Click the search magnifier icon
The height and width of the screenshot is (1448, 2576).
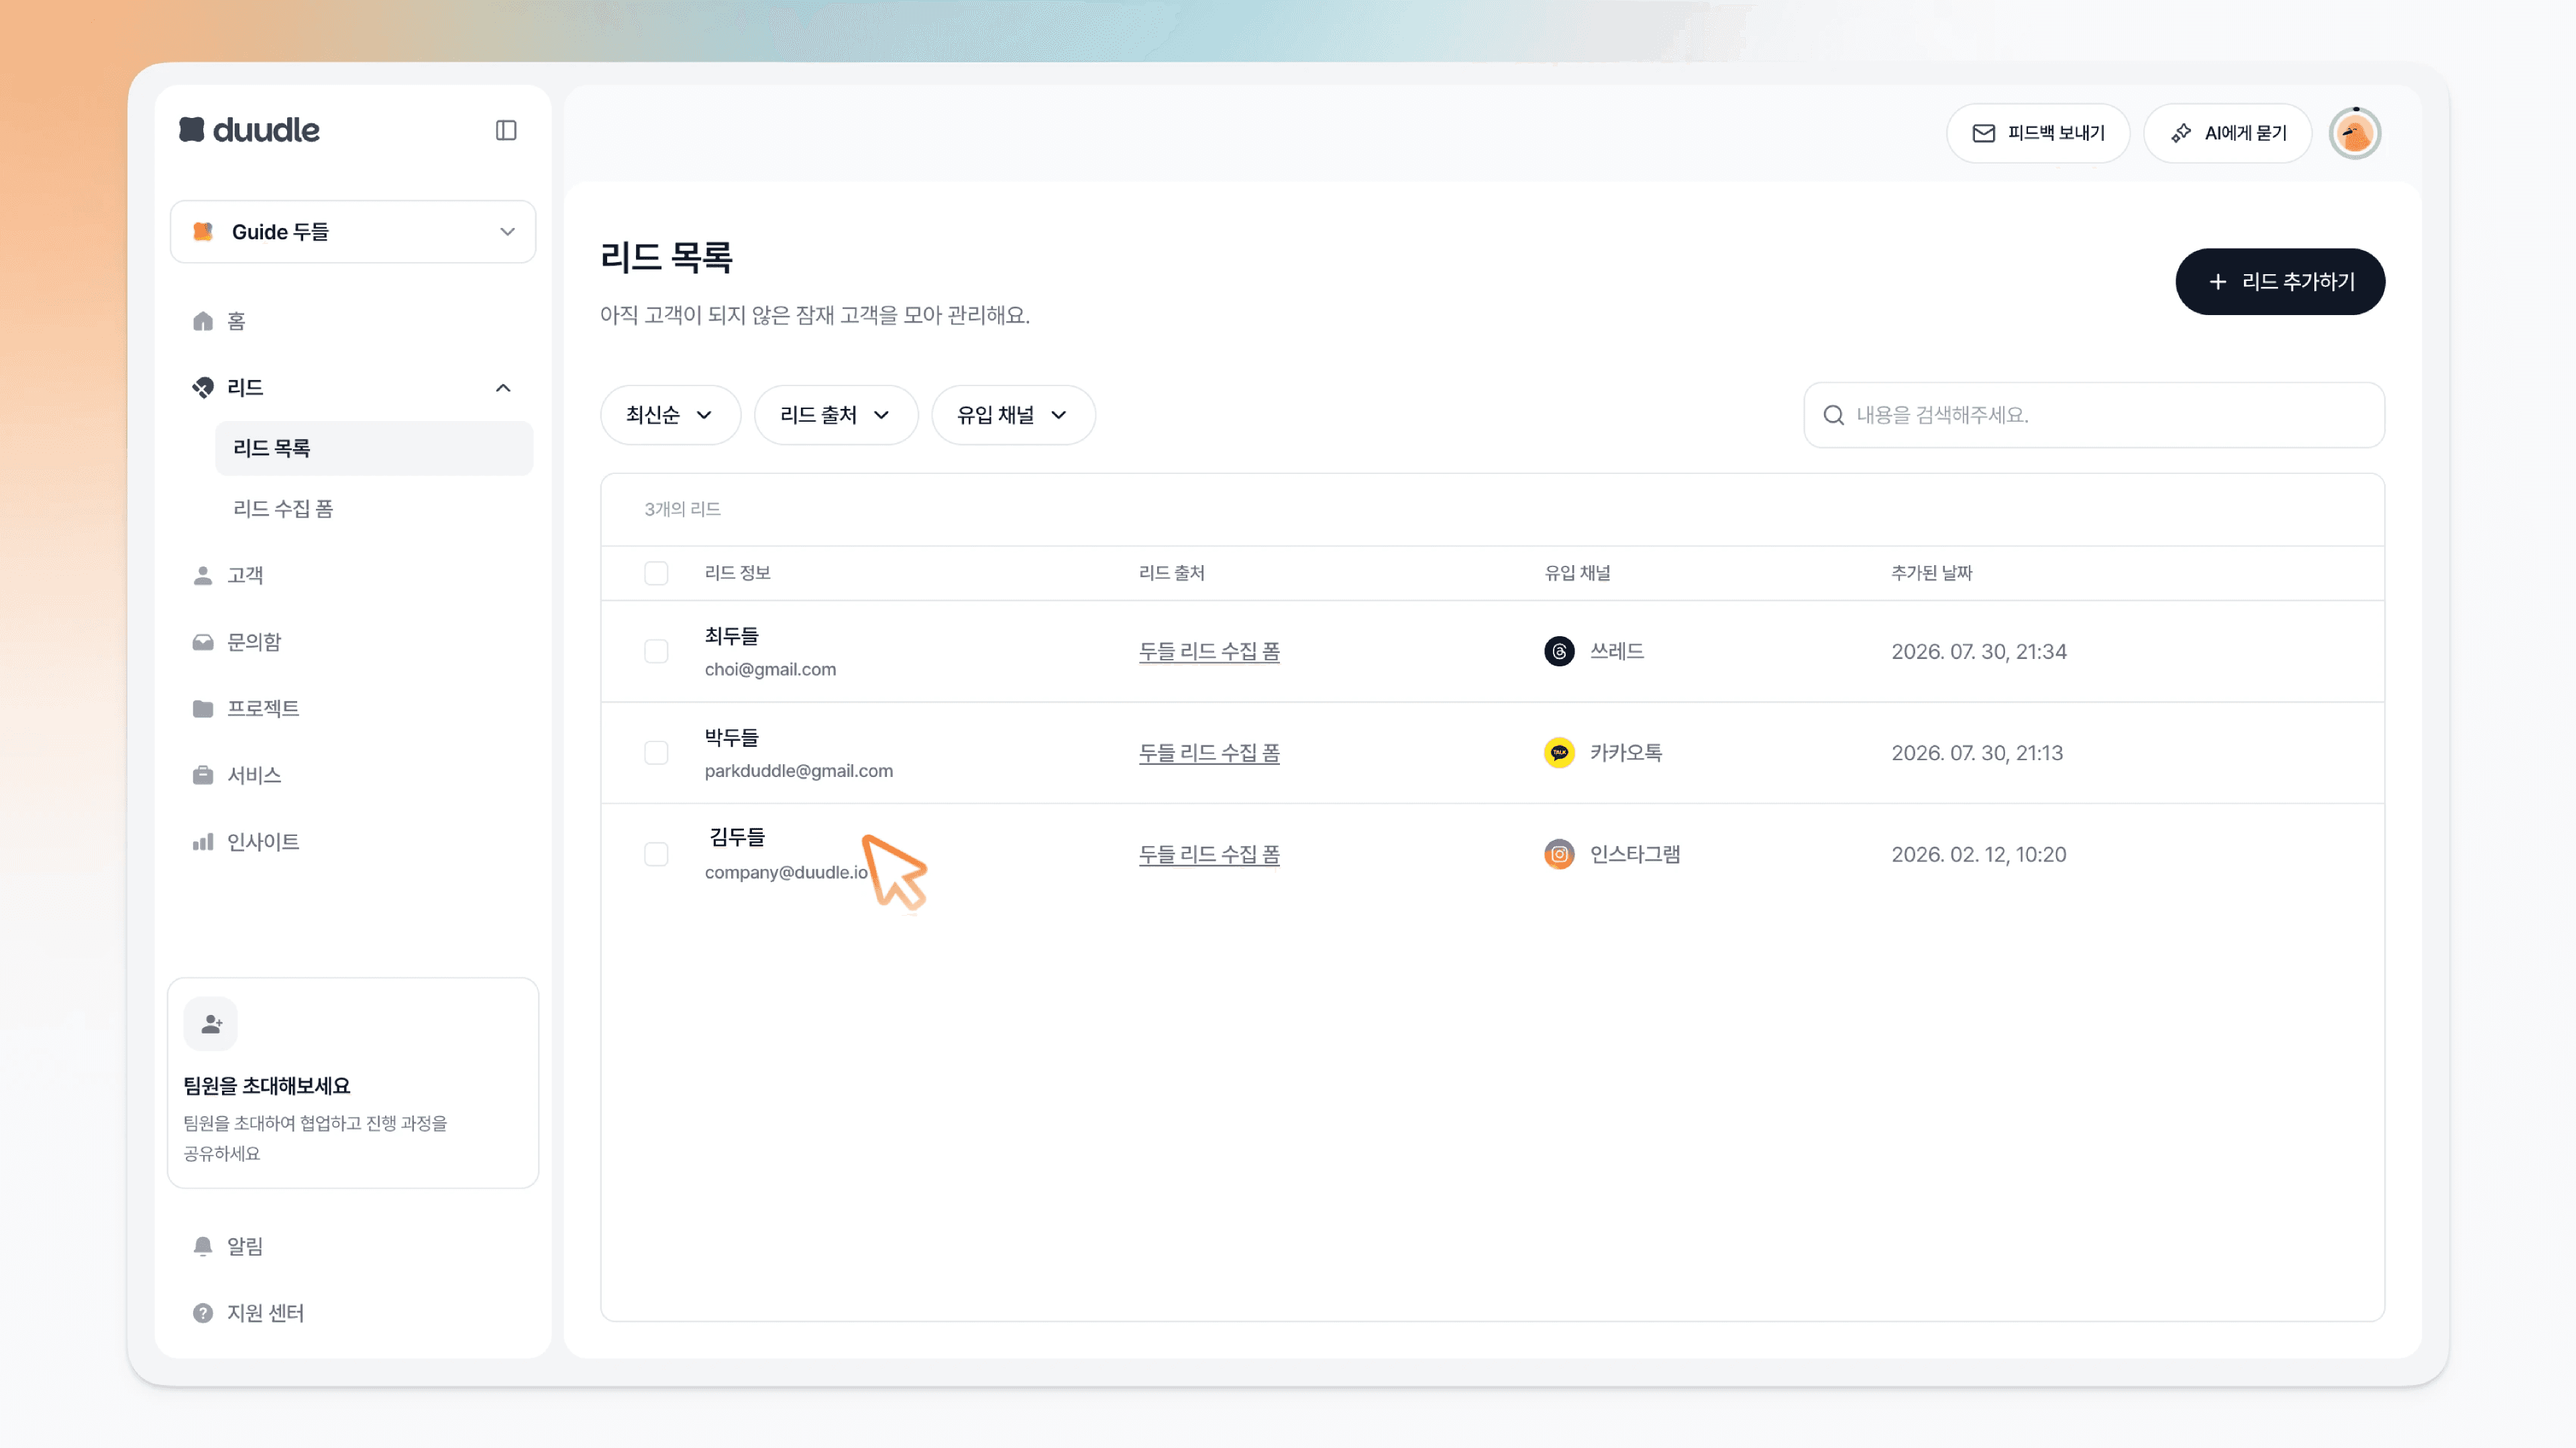click(1833, 415)
